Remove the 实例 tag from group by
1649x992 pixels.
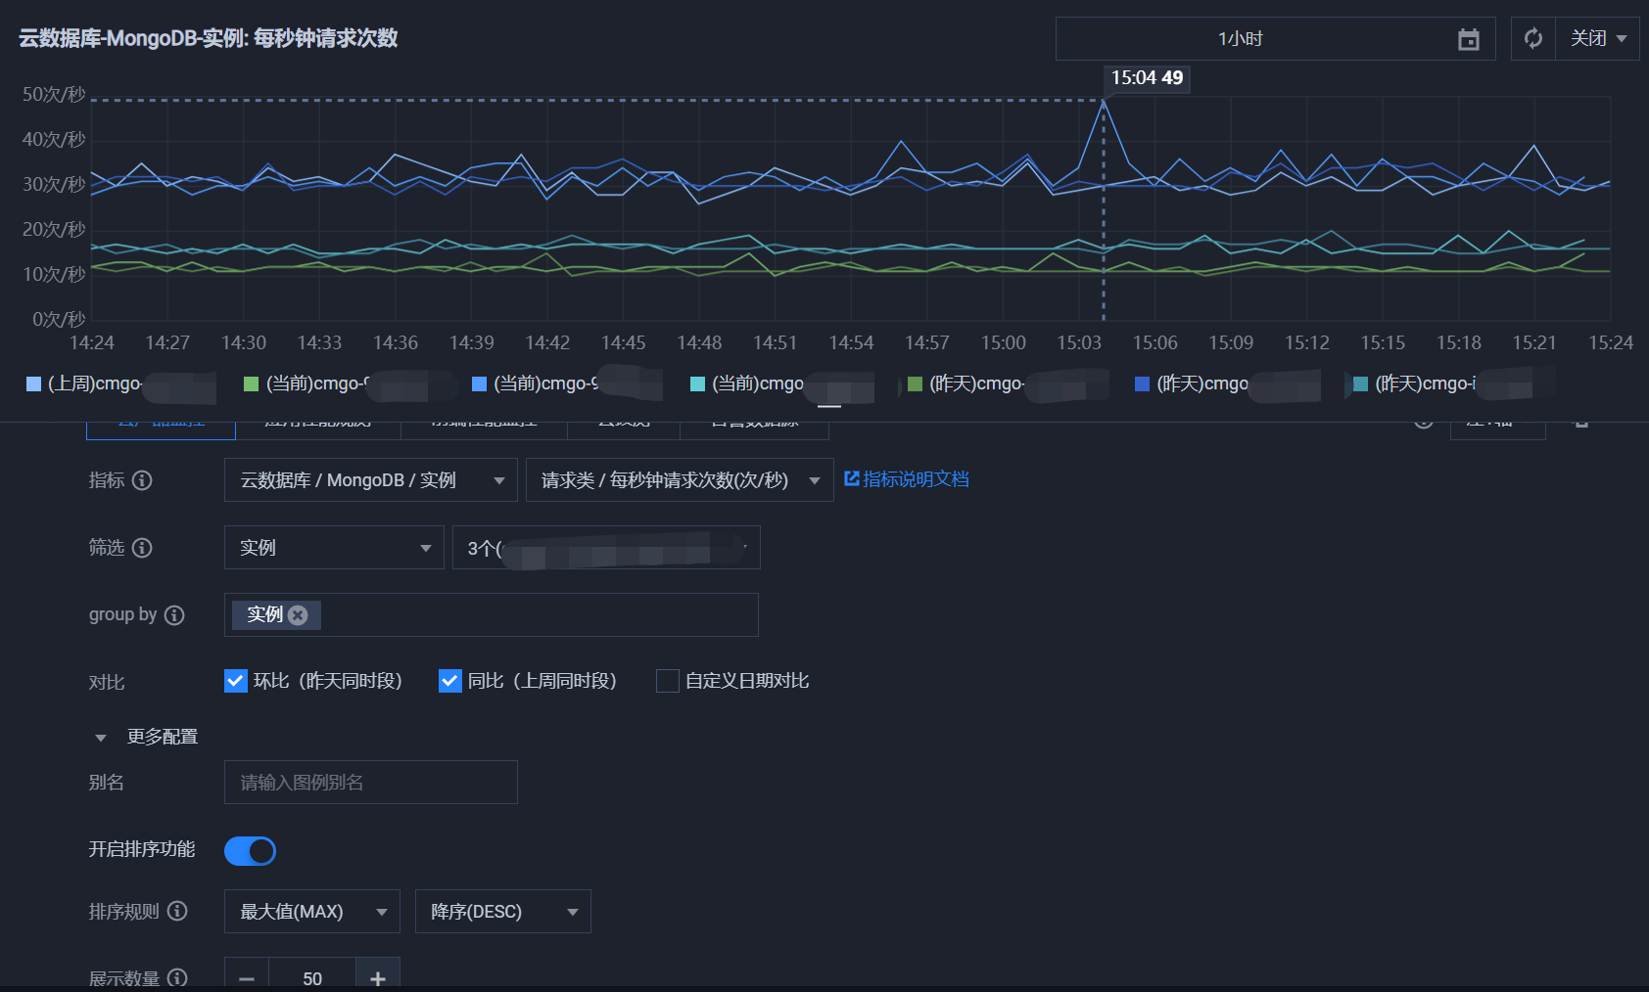tap(299, 615)
